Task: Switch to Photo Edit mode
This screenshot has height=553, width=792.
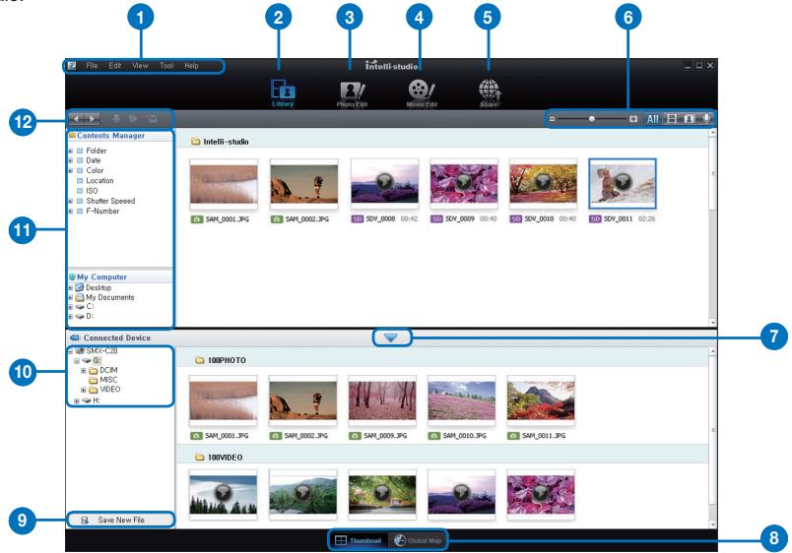Action: [352, 93]
